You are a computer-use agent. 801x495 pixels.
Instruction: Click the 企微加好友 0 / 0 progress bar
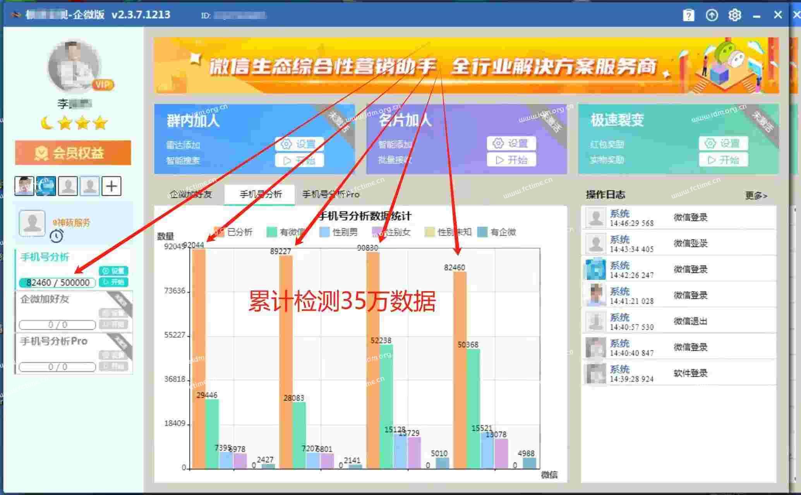tap(57, 325)
